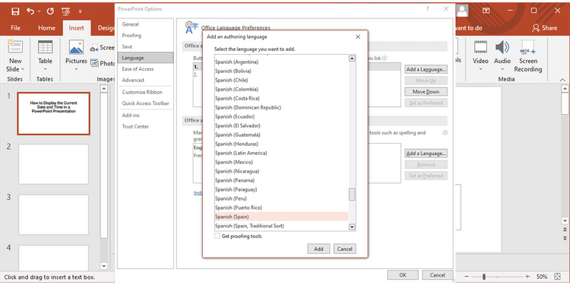Click language list scroll up arrow
The image size is (570, 285).
[352, 59]
